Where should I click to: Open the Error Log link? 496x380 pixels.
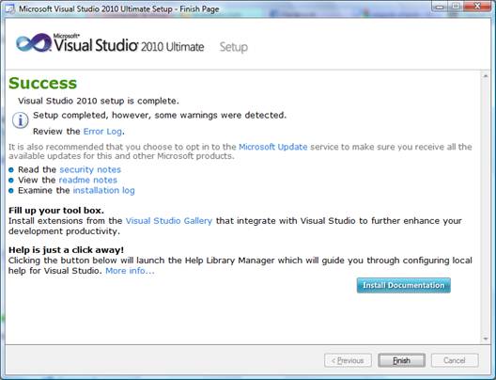[102, 132]
